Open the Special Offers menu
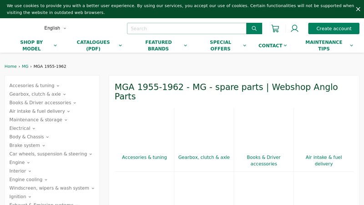364x205 pixels. tap(220, 45)
